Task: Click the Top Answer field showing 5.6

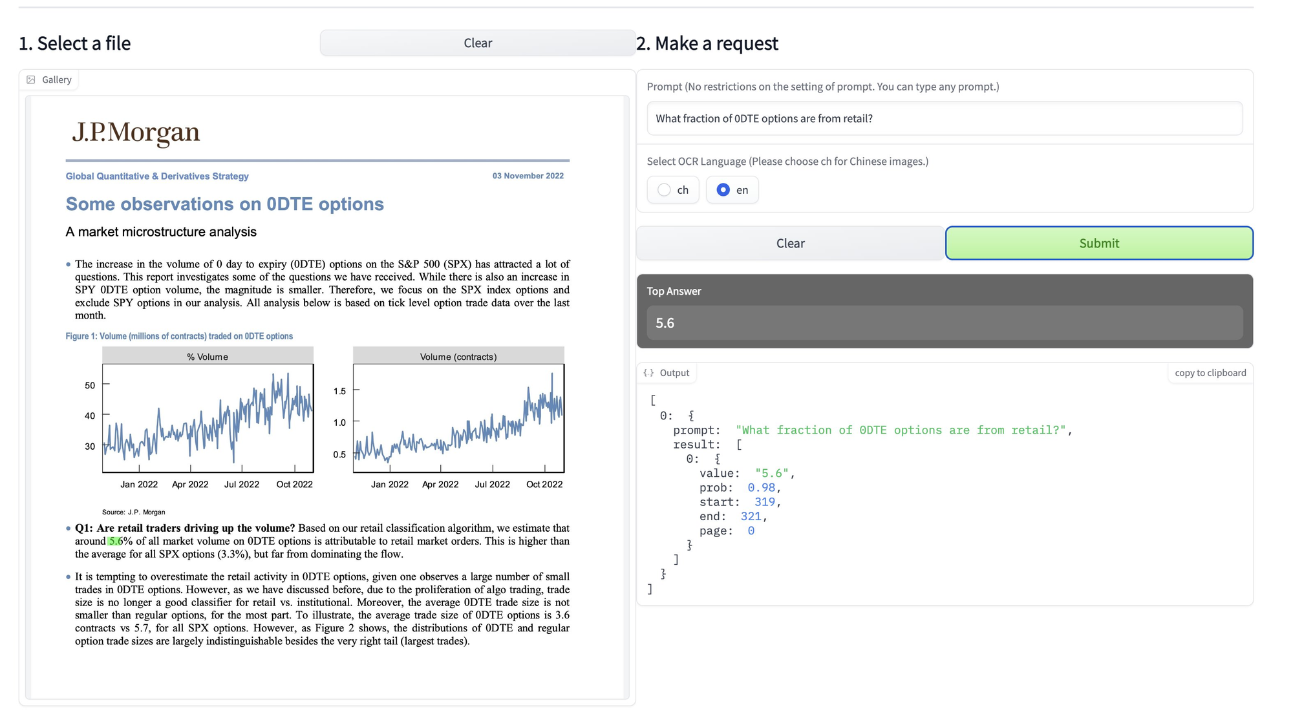Action: click(x=944, y=323)
